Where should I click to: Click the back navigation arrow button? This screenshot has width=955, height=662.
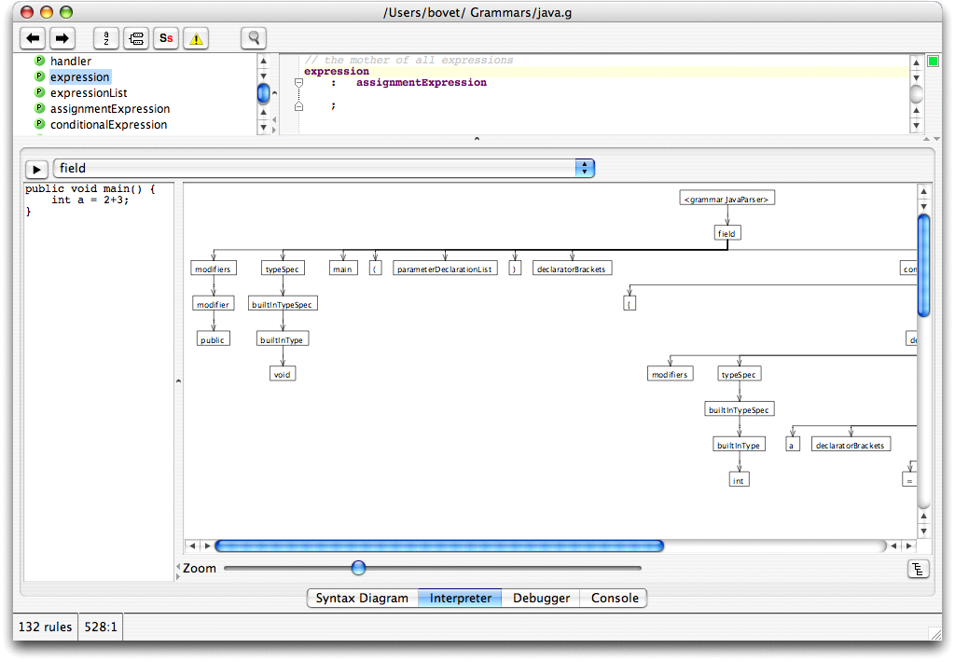[33, 38]
